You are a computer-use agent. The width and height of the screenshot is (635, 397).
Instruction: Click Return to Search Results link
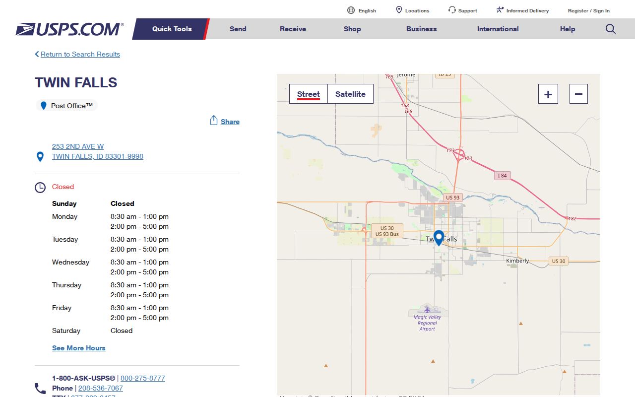tap(80, 54)
